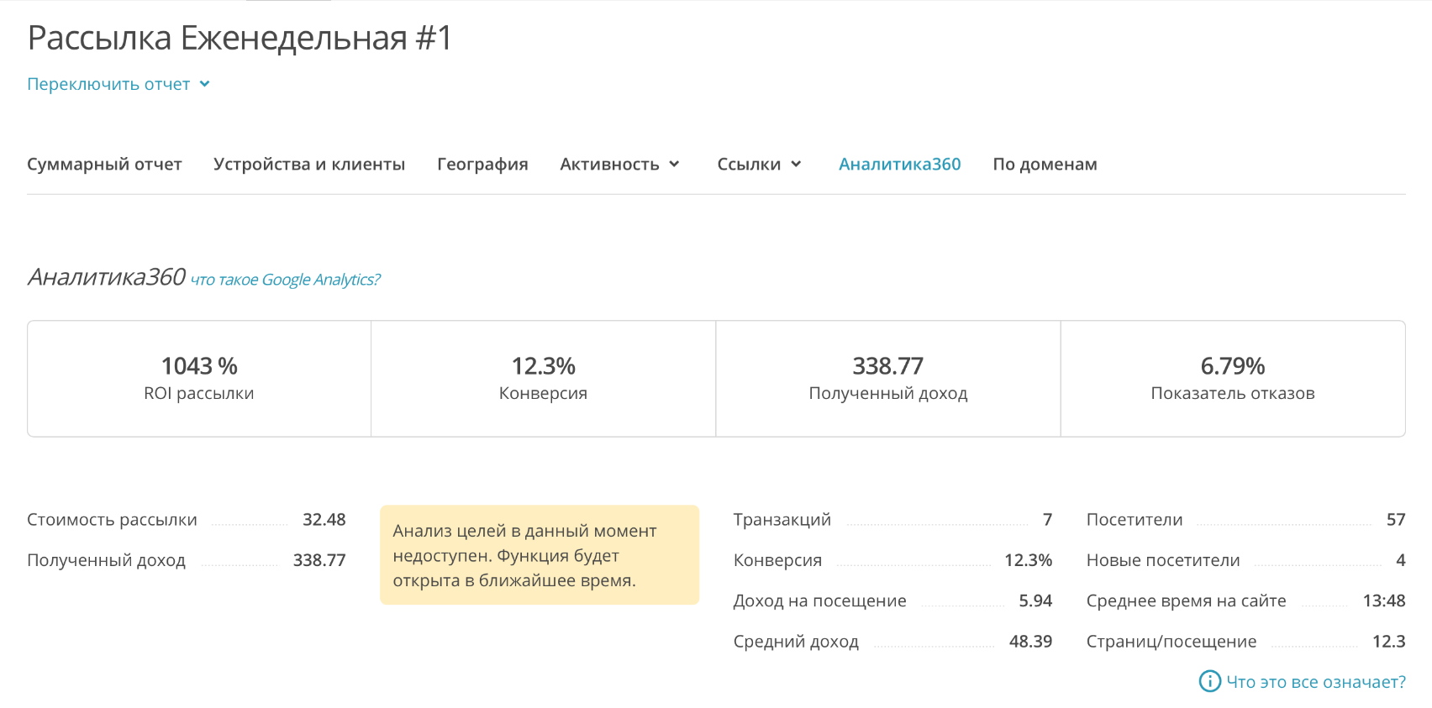Viewport: 1432px width, 708px height.
Task: Click the info icon beside 'Что это все означает?'
Action: [x=1209, y=681]
